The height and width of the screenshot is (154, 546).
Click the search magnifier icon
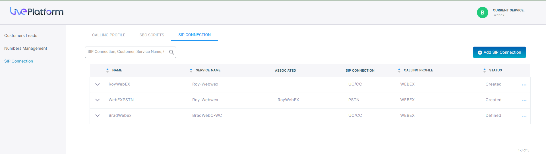tap(171, 52)
